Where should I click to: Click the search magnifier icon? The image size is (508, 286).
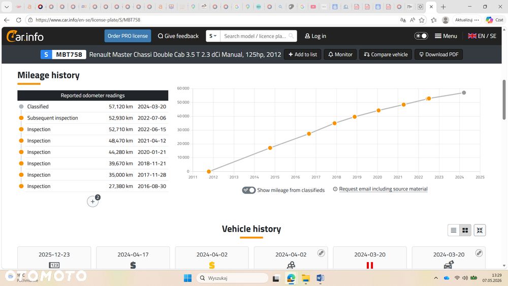pyautogui.click(x=291, y=36)
